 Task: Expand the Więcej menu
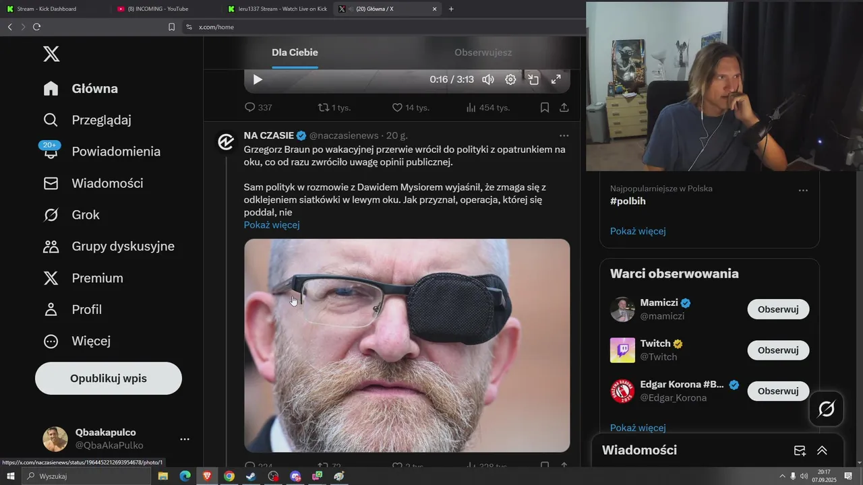coord(77,342)
